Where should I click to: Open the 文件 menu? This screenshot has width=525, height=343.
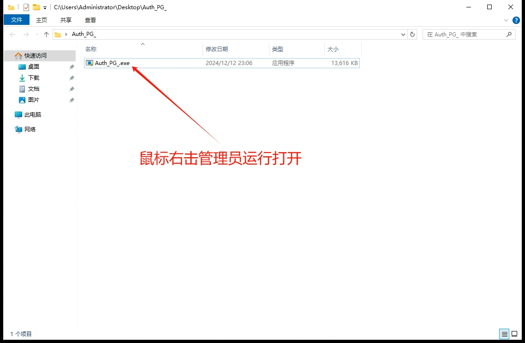pyautogui.click(x=16, y=20)
